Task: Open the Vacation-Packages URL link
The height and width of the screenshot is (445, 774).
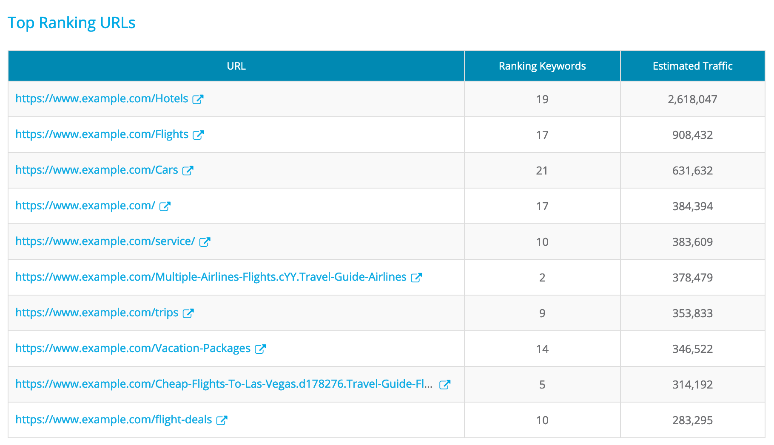Action: tap(132, 349)
